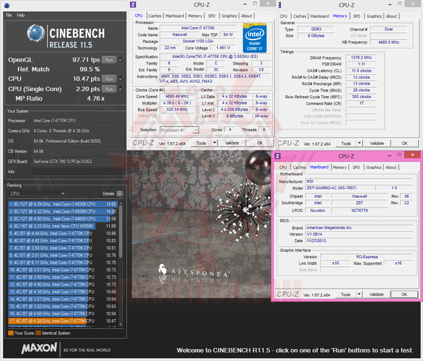The image size is (423, 361).
Task: Select ranking entry 1 i7-4930K 14.65
Action: [63, 204]
